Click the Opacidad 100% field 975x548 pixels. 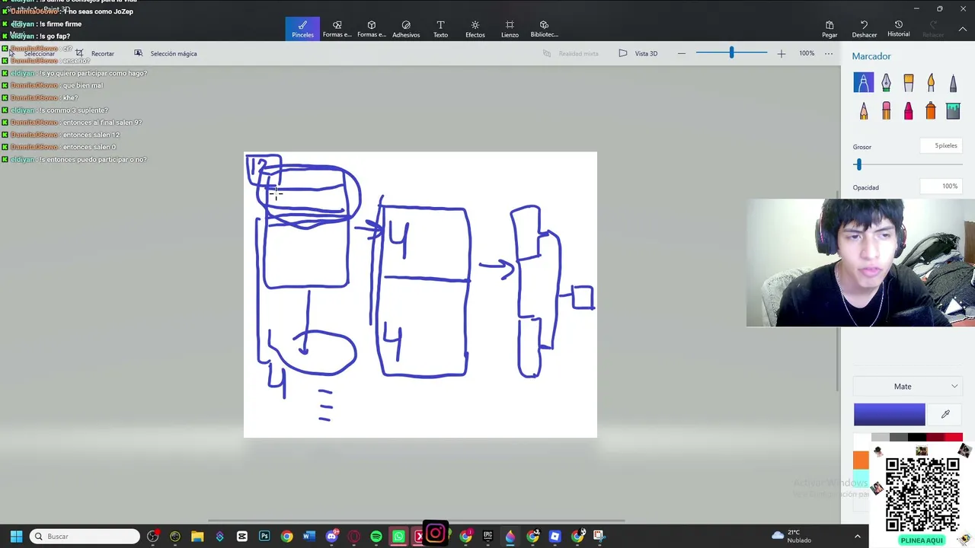pyautogui.click(x=940, y=186)
